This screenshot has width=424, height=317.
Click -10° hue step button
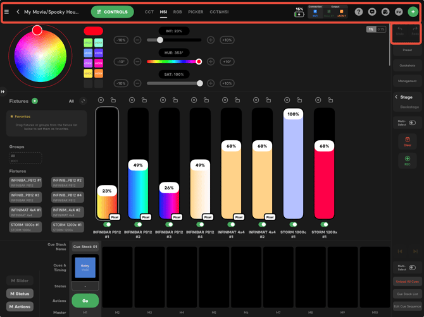point(121,62)
